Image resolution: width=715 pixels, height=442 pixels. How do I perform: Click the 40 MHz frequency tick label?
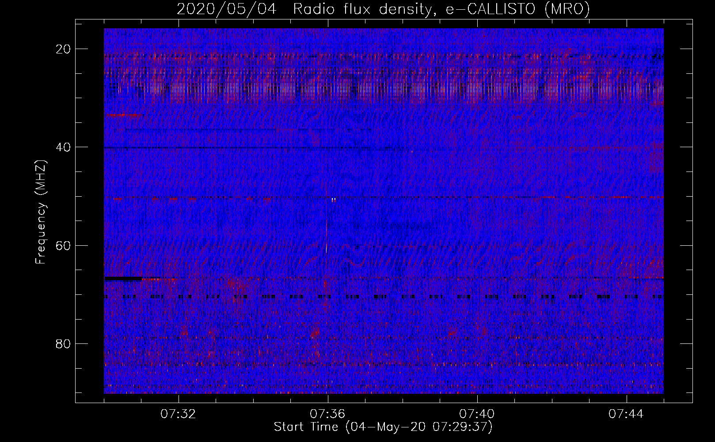point(64,147)
